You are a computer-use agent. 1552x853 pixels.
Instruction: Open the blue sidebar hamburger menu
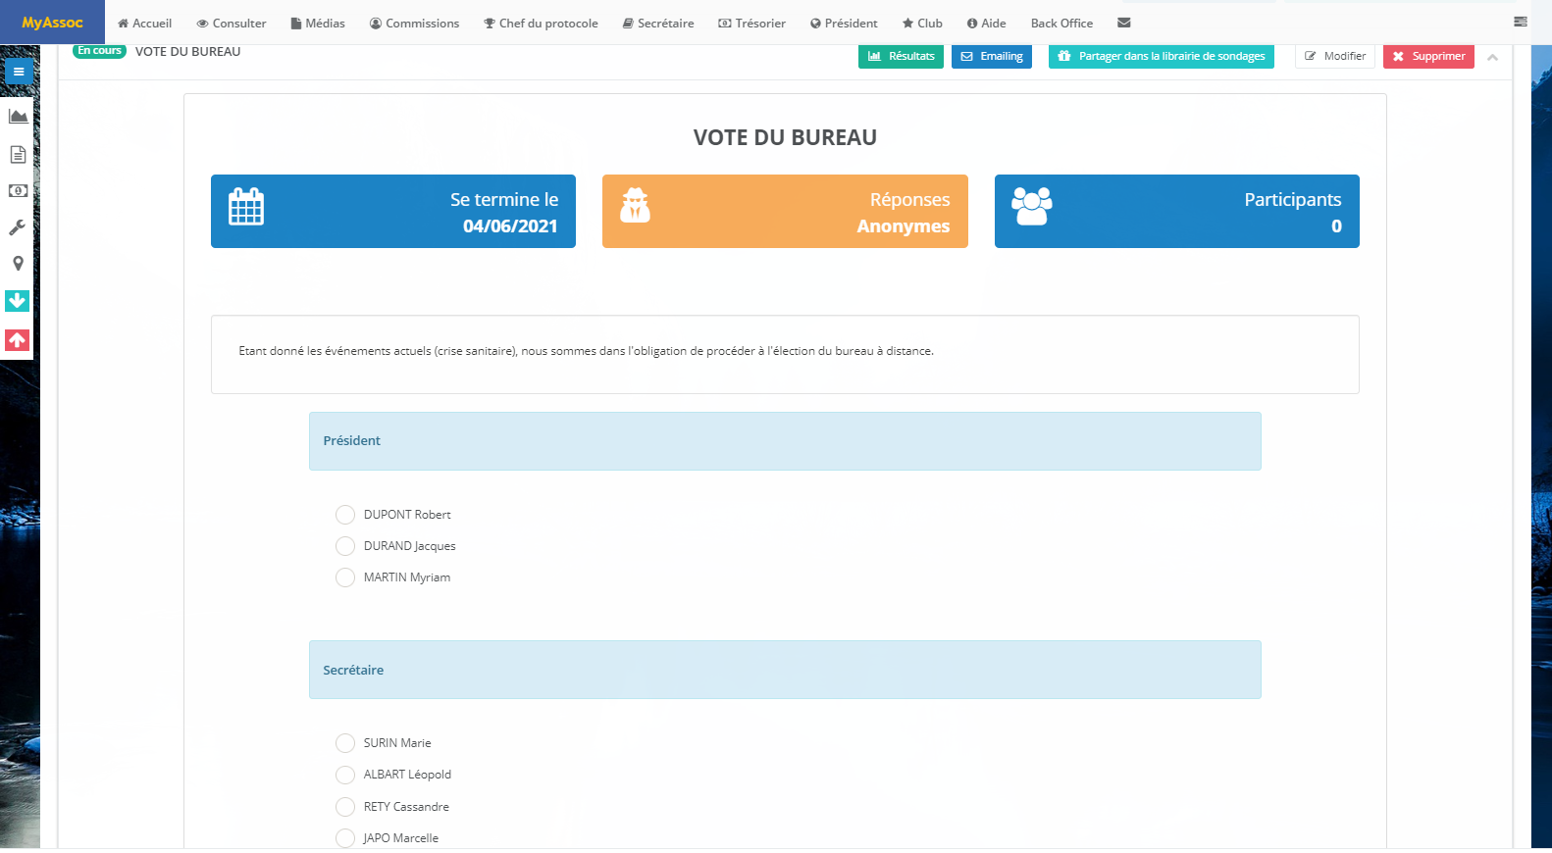pyautogui.click(x=18, y=72)
